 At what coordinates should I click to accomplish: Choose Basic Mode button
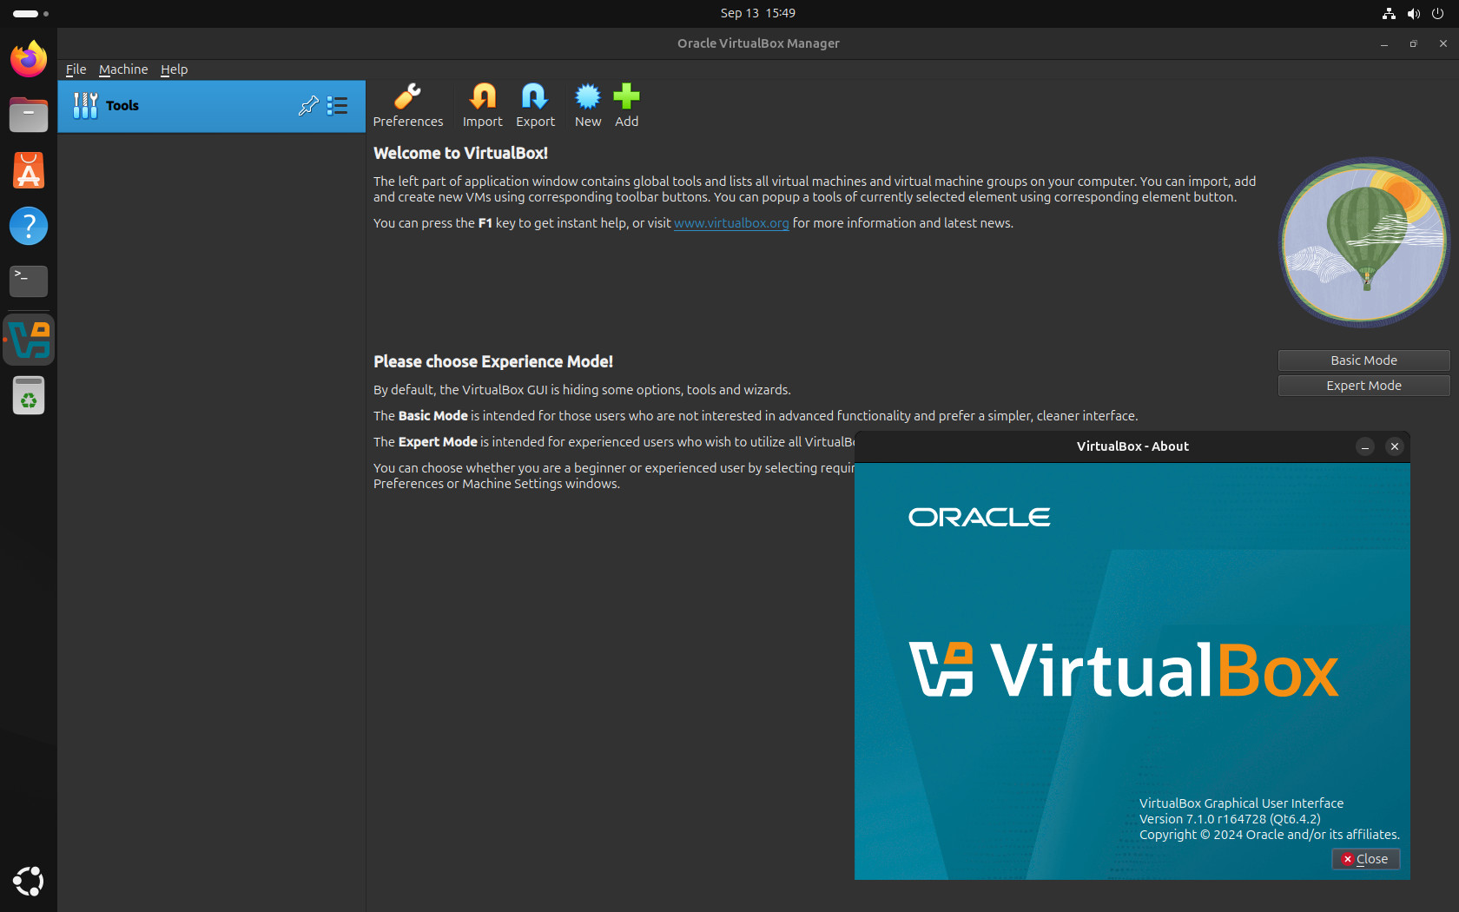pyautogui.click(x=1363, y=360)
